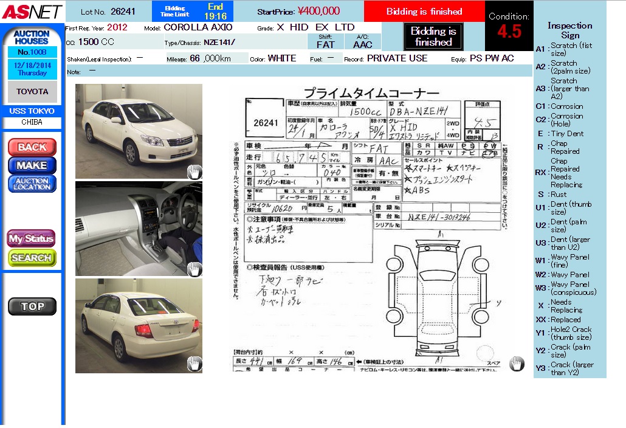Select USS TOKYO auction house label
The image size is (626, 428).
pyautogui.click(x=32, y=111)
